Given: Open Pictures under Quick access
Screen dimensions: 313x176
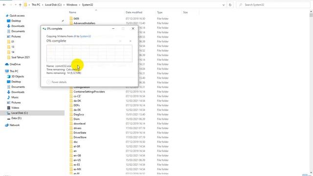Looking at the screenshot, I should click(x=16, y=37).
